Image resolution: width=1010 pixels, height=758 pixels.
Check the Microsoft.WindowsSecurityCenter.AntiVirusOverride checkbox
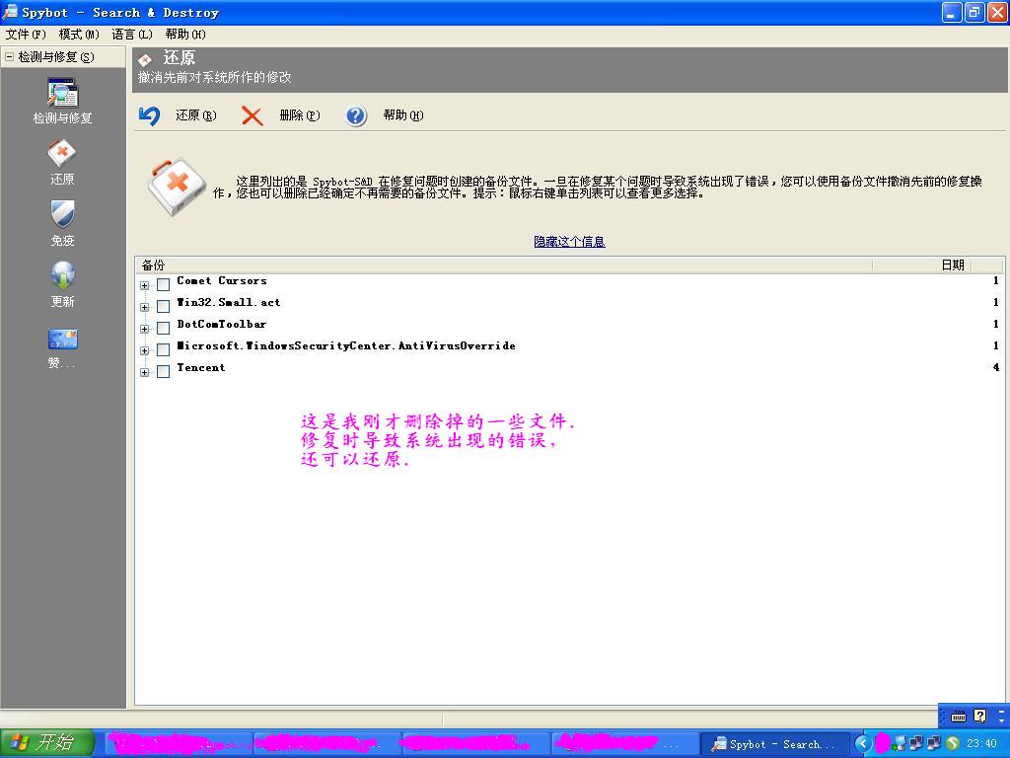164,349
